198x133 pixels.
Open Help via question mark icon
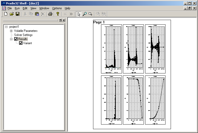58,14
